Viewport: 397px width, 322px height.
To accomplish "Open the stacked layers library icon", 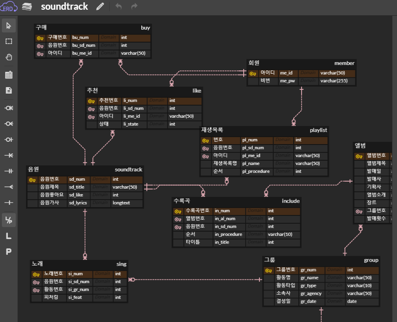I will pos(27,6).
